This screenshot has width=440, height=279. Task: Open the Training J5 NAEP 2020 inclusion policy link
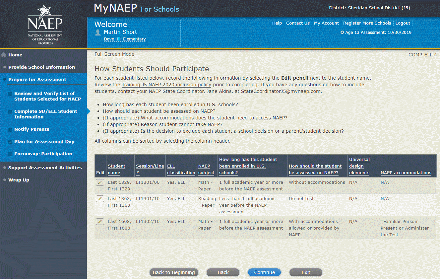pos(166,85)
